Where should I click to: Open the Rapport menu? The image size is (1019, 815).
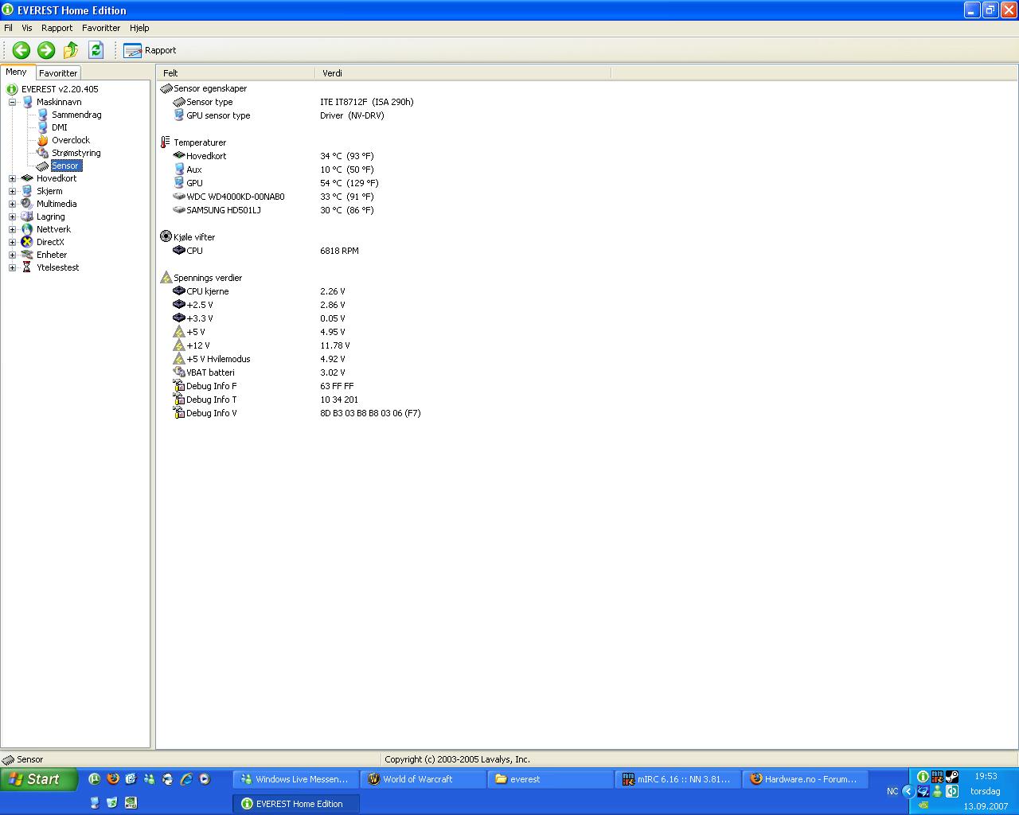(57, 28)
